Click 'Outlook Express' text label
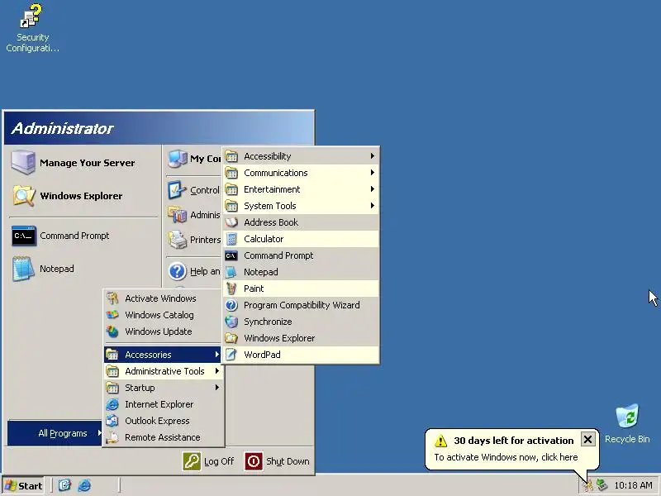This screenshot has height=496, width=661. tap(157, 421)
